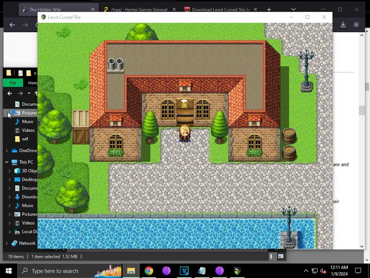The image size is (370, 278).
Task: Open recent locations dropdown in File Explorer
Action: point(29,93)
